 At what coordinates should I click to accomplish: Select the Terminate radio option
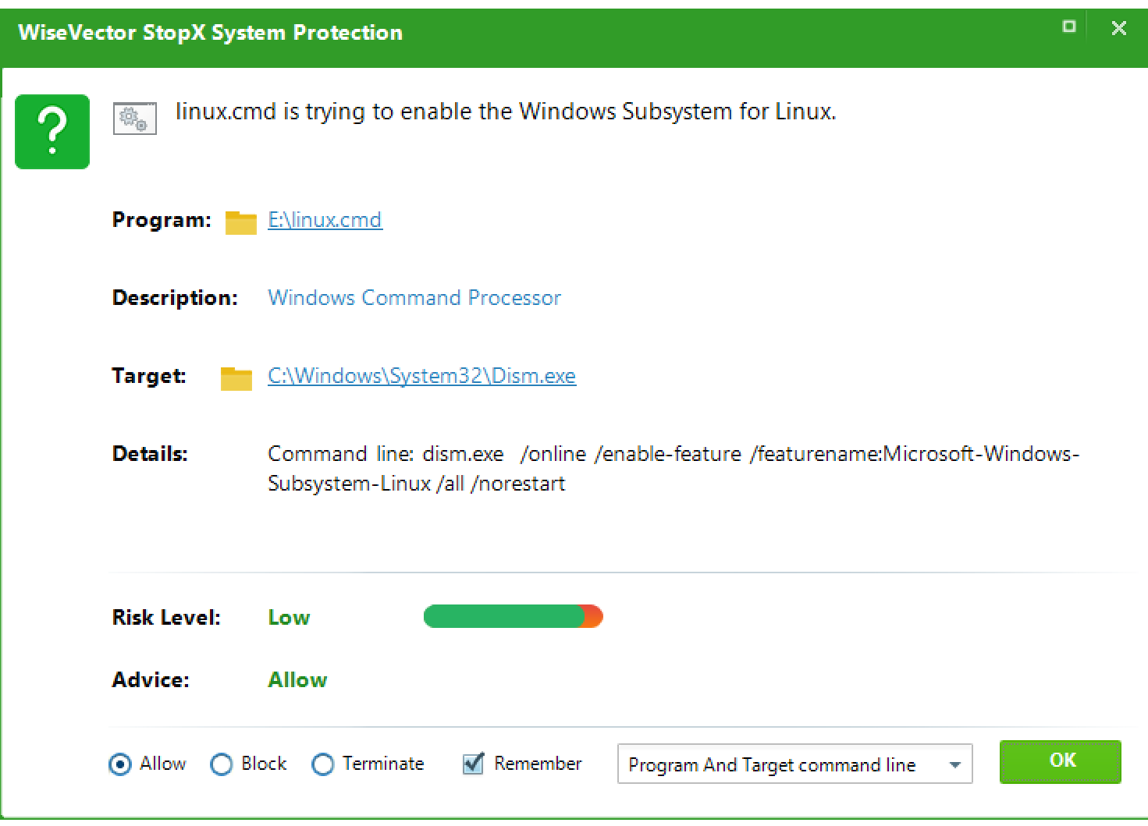pos(323,764)
